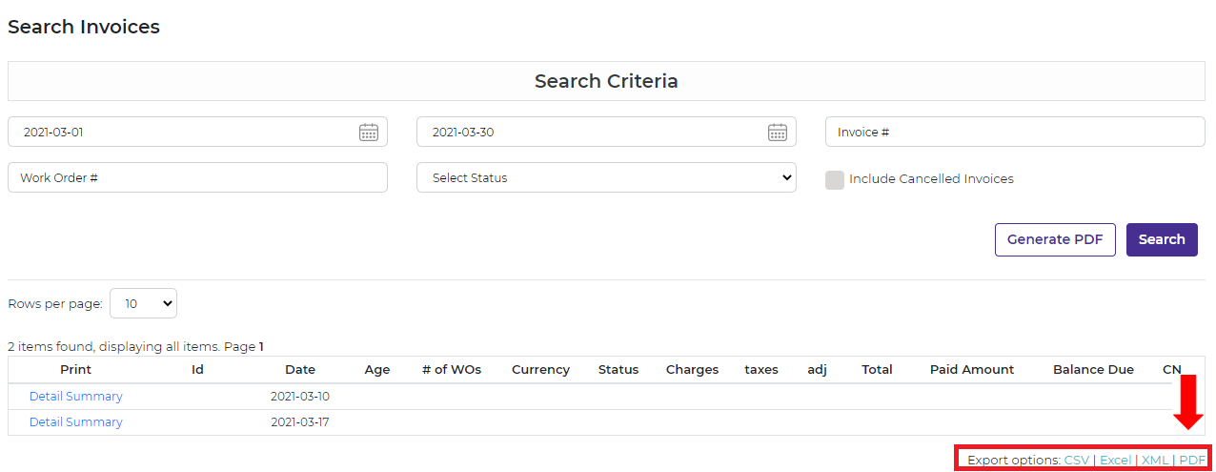Export the results as CSV
This screenshot has height=472, width=1216.
tap(1076, 461)
